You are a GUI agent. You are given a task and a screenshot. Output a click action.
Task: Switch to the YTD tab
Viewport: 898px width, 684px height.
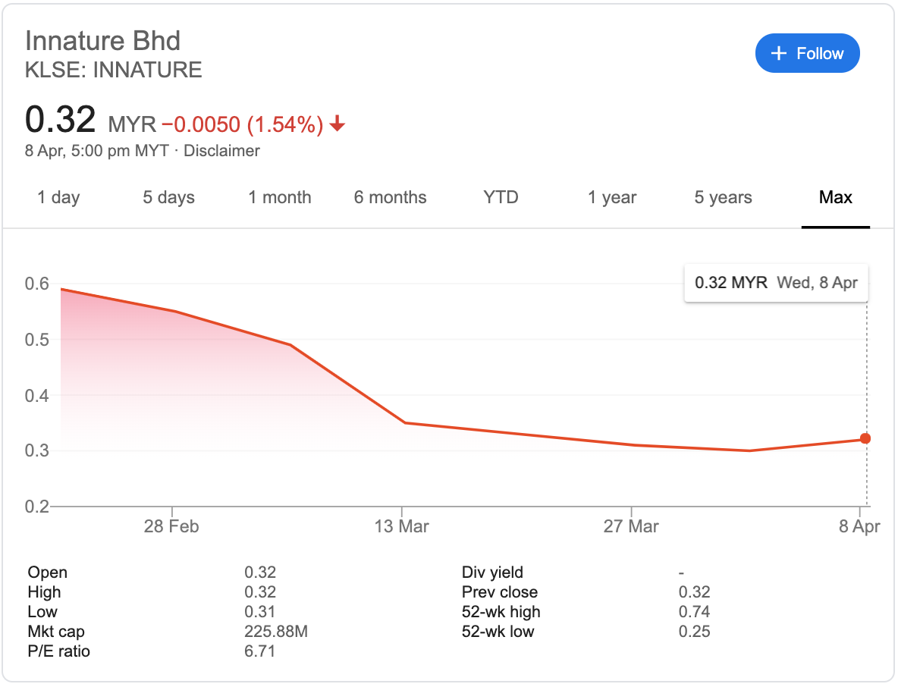tap(501, 198)
